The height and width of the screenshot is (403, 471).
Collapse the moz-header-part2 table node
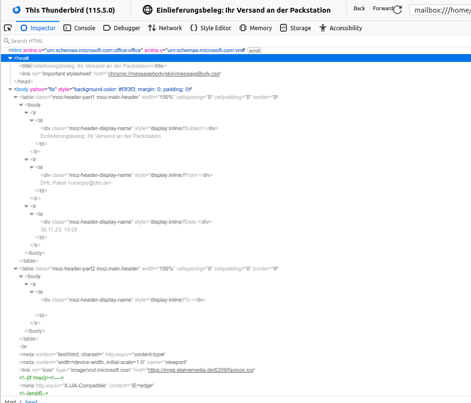[x=16, y=269]
